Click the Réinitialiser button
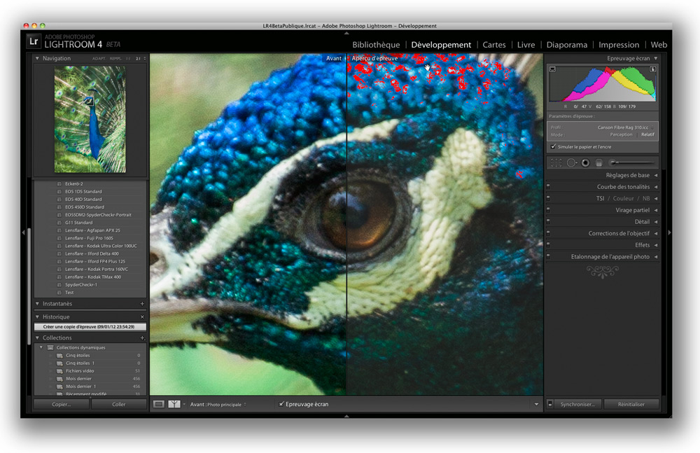The width and height of the screenshot is (700, 453). [631, 404]
